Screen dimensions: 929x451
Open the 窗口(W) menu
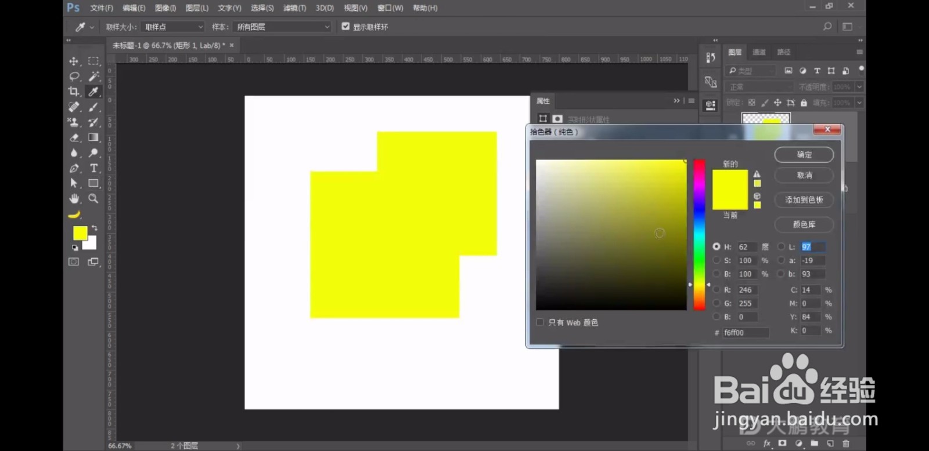pyautogui.click(x=390, y=8)
